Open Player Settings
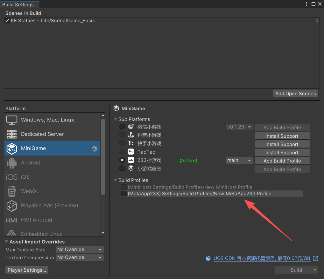 (x=27, y=270)
